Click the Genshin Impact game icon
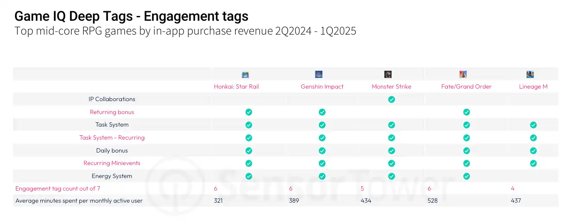The image size is (573, 223). [319, 74]
